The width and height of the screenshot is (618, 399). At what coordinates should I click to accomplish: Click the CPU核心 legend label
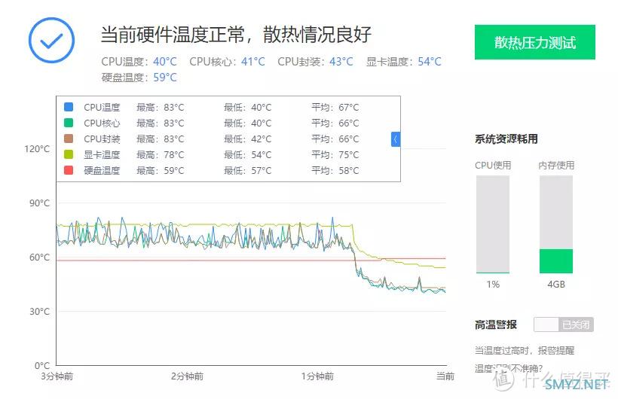(102, 123)
